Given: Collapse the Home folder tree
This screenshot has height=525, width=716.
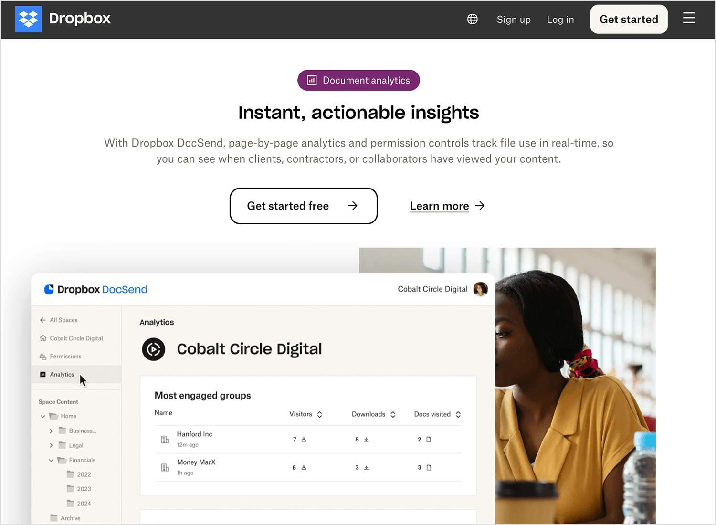Looking at the screenshot, I should (x=43, y=416).
